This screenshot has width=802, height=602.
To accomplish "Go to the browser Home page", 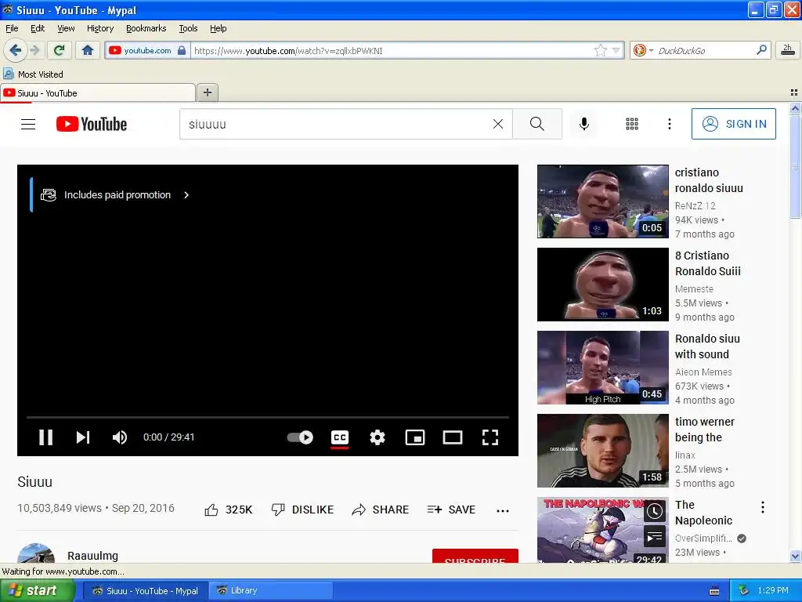I will tap(88, 50).
